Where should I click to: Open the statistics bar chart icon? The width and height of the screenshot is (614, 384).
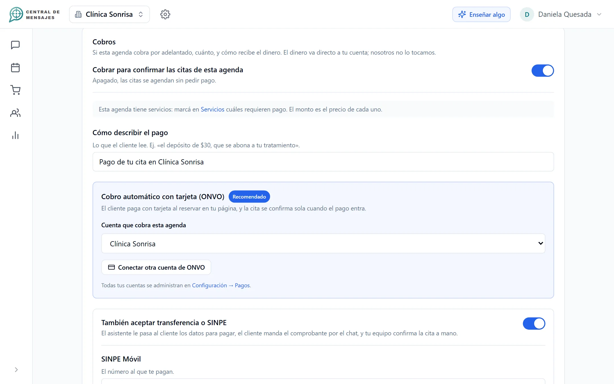[x=15, y=135]
